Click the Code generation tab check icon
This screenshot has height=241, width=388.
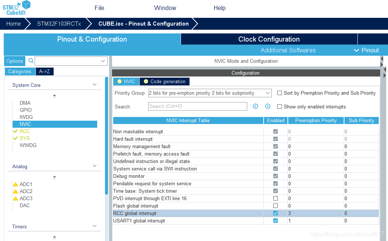pos(146,81)
